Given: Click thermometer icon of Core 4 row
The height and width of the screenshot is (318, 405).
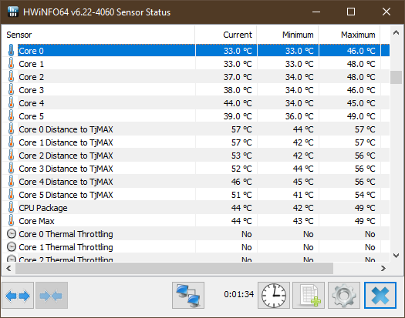Looking at the screenshot, I should 11,103.
